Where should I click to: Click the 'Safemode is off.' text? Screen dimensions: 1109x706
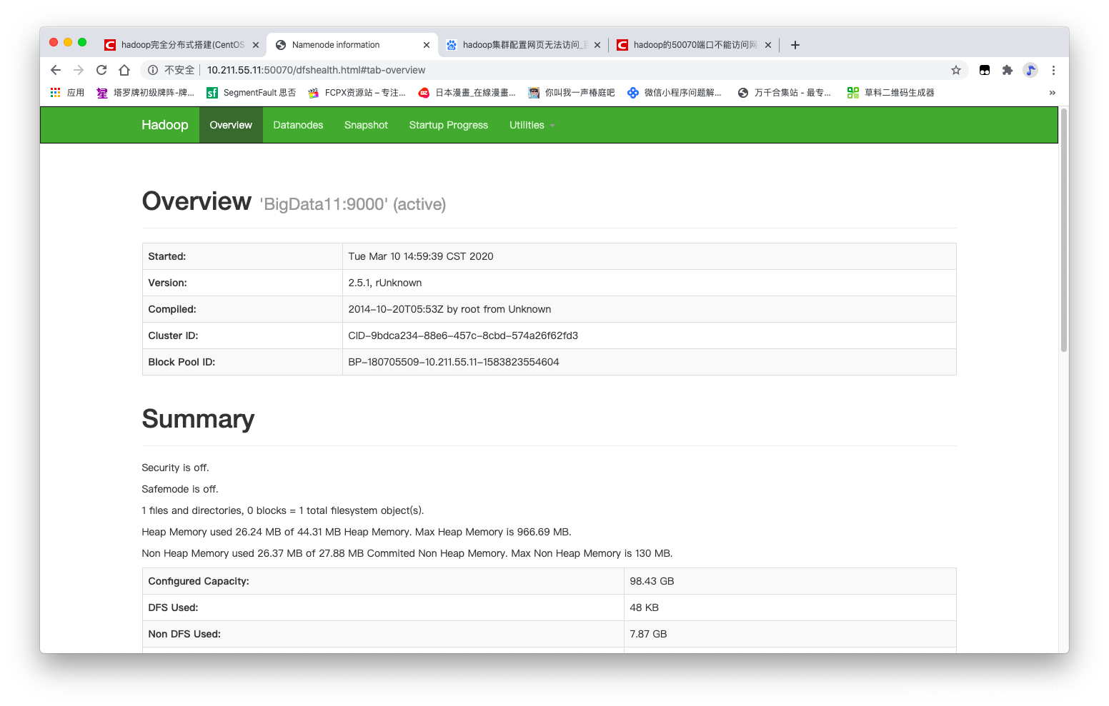pyautogui.click(x=180, y=489)
